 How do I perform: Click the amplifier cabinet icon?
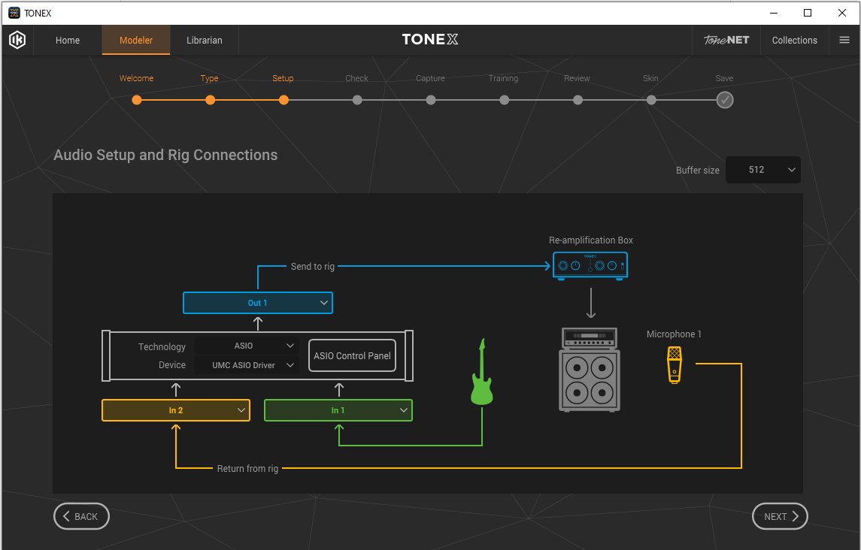coord(590,370)
